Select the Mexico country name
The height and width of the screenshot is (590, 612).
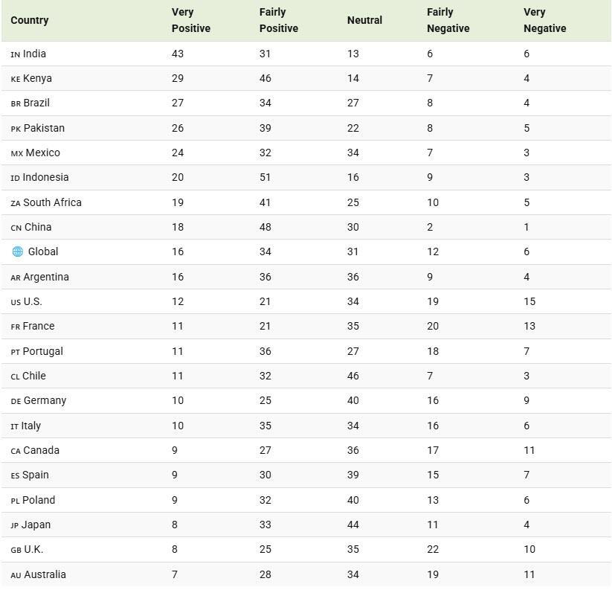[x=42, y=153]
